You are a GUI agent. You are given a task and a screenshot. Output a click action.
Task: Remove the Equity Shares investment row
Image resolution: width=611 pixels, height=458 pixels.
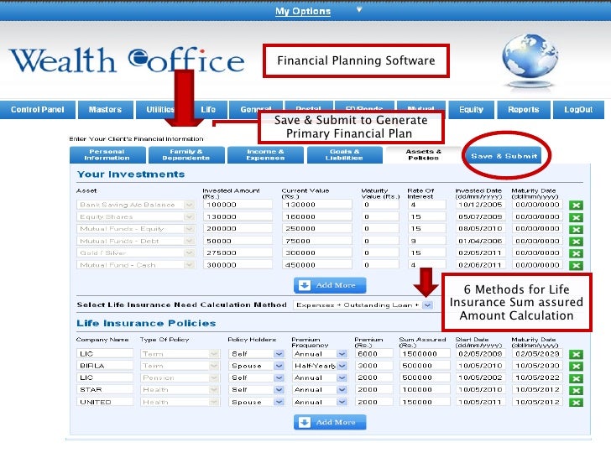pos(576,217)
